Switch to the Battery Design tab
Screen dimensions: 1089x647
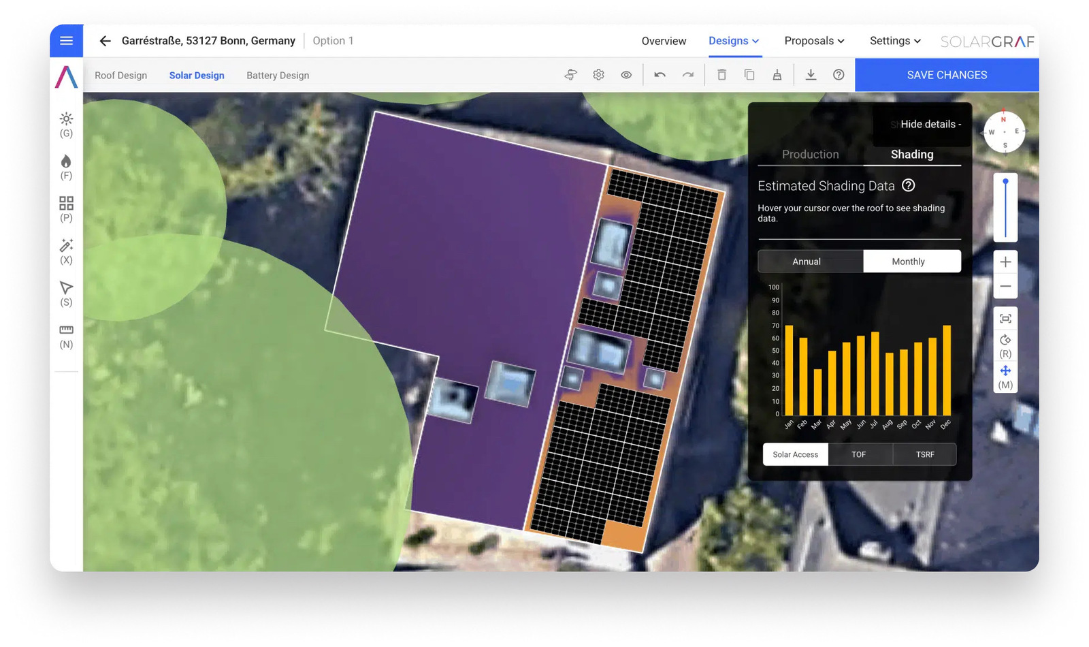click(277, 75)
